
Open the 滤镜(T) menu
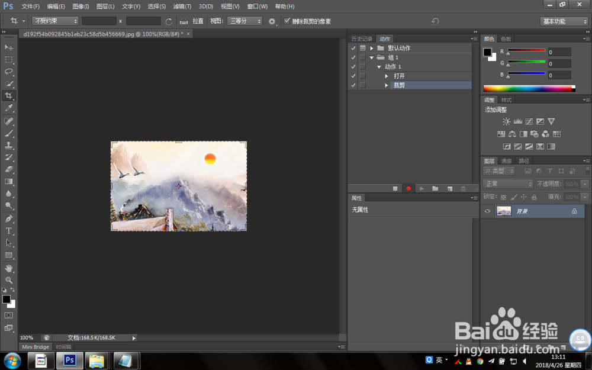(x=182, y=7)
